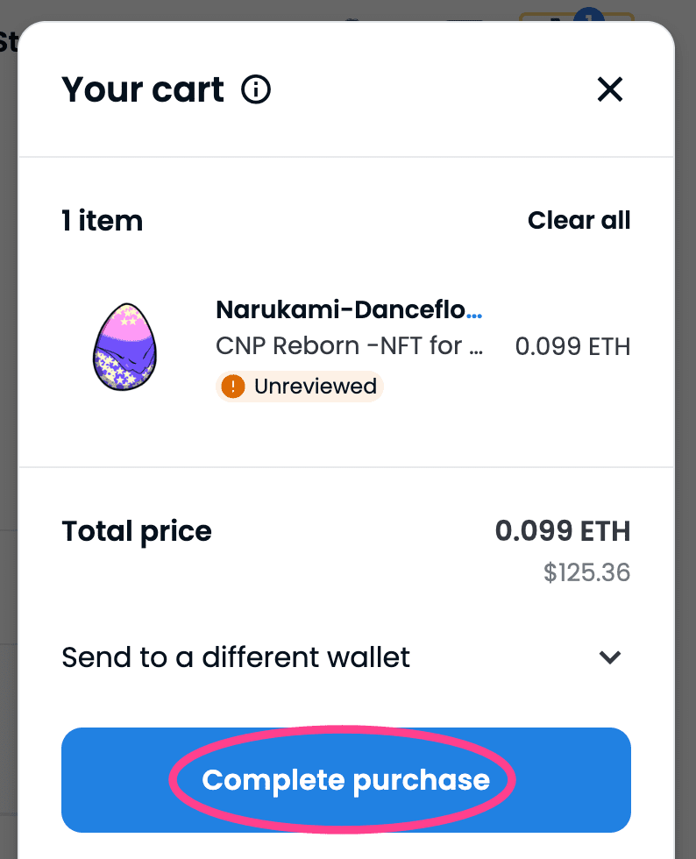Click the blue cart count badge
696x859 pixels.
(589, 16)
